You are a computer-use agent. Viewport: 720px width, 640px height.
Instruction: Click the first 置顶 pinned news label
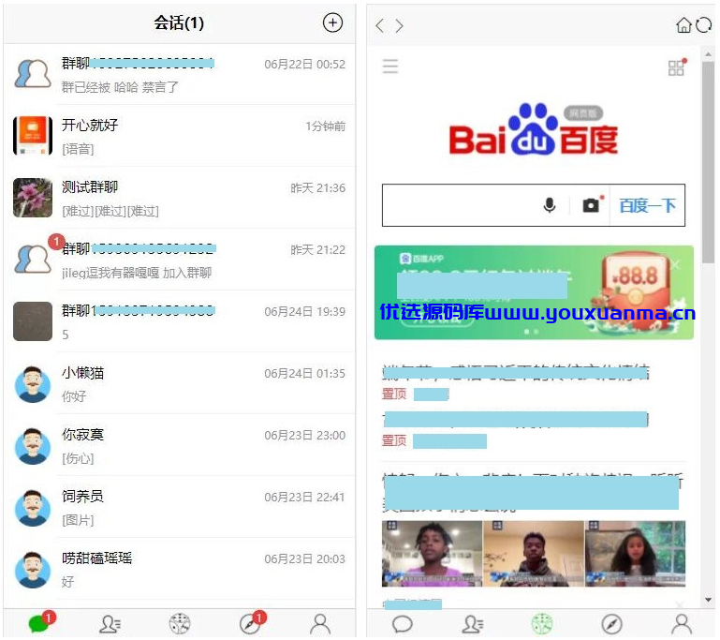point(394,394)
